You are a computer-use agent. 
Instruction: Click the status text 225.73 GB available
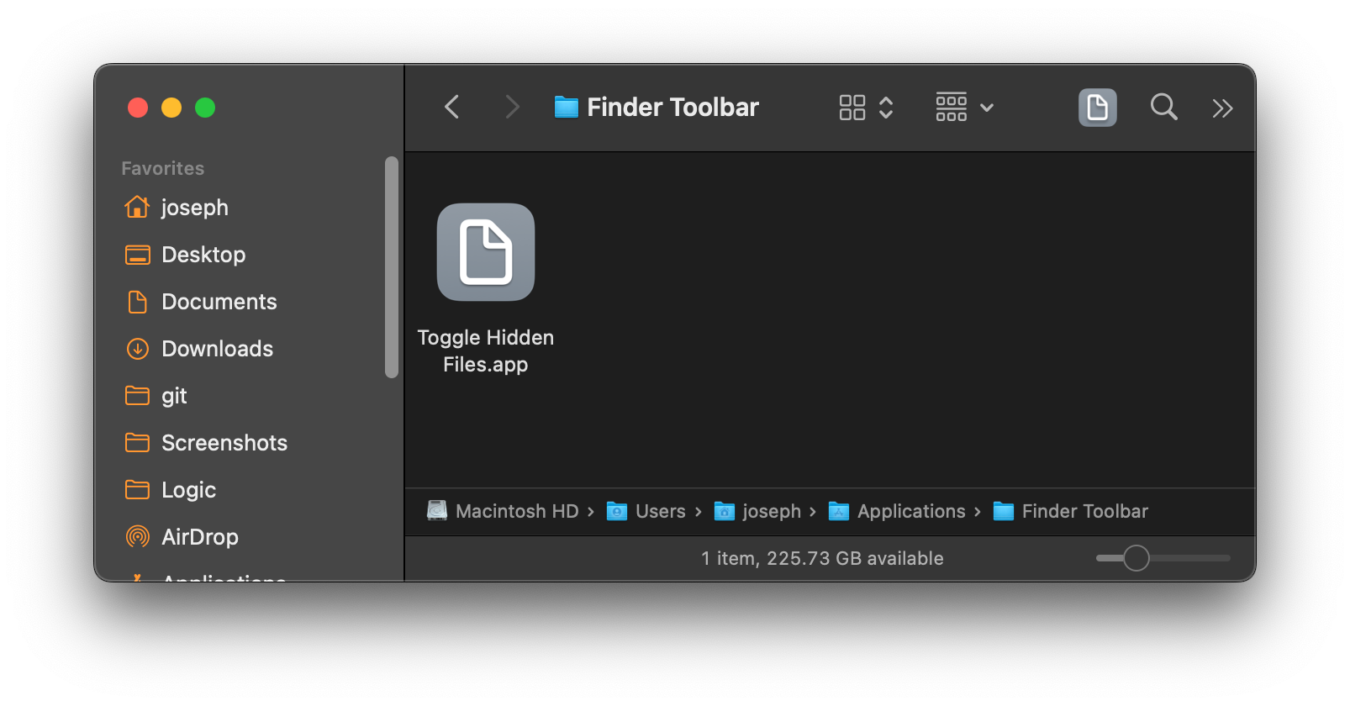(x=855, y=558)
